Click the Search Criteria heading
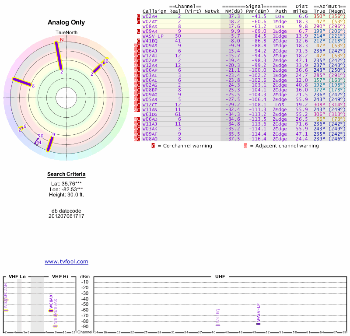The width and height of the screenshot is (350, 336). point(66,175)
